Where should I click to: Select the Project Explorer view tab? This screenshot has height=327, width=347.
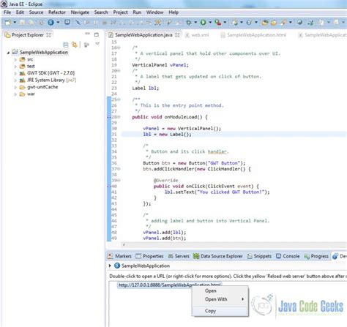(28, 35)
